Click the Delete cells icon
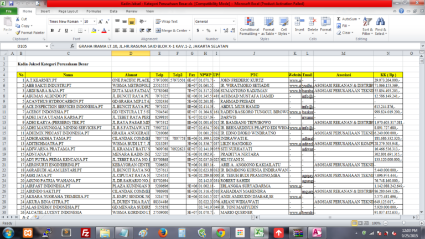 [x=313, y=22]
